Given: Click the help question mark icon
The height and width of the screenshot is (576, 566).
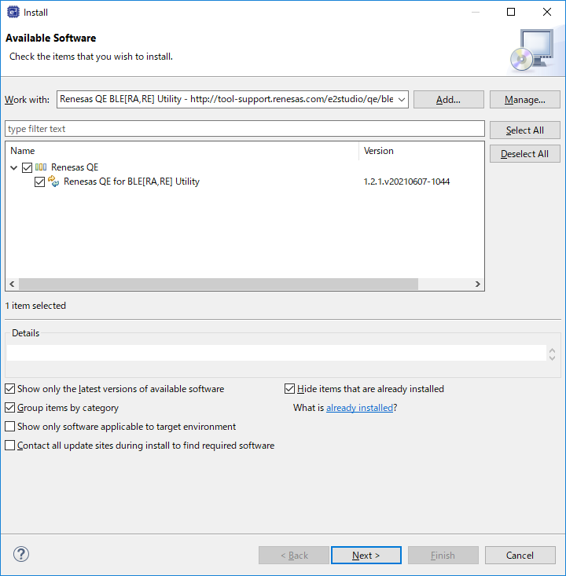Looking at the screenshot, I should click(x=21, y=555).
